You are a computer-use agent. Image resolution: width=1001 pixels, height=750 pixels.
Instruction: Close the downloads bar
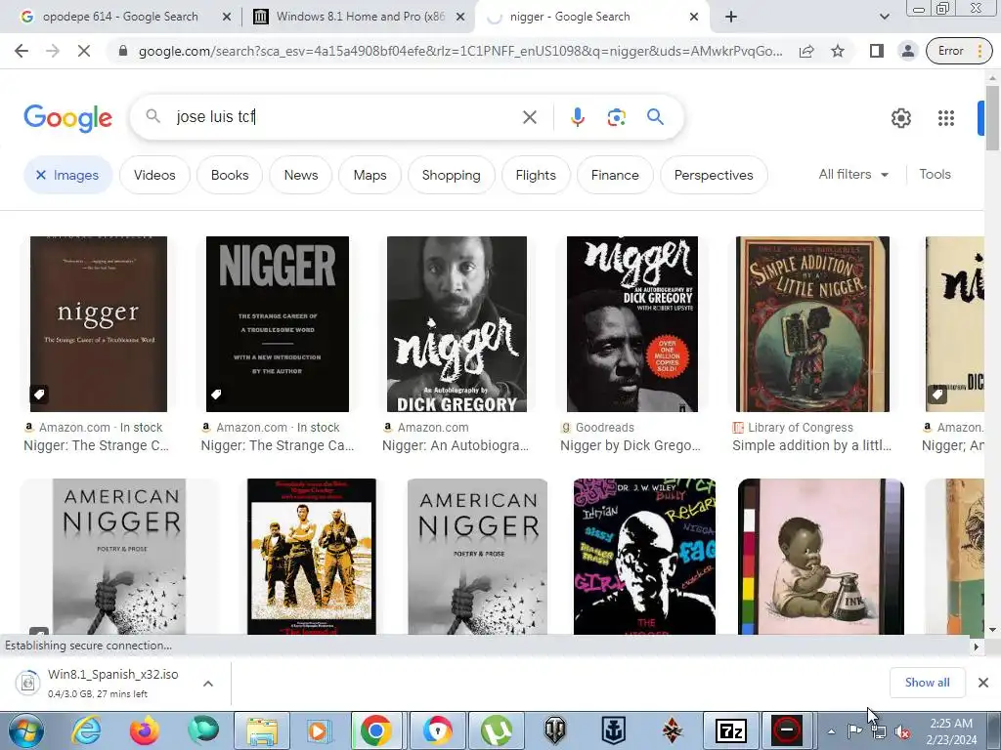983,683
